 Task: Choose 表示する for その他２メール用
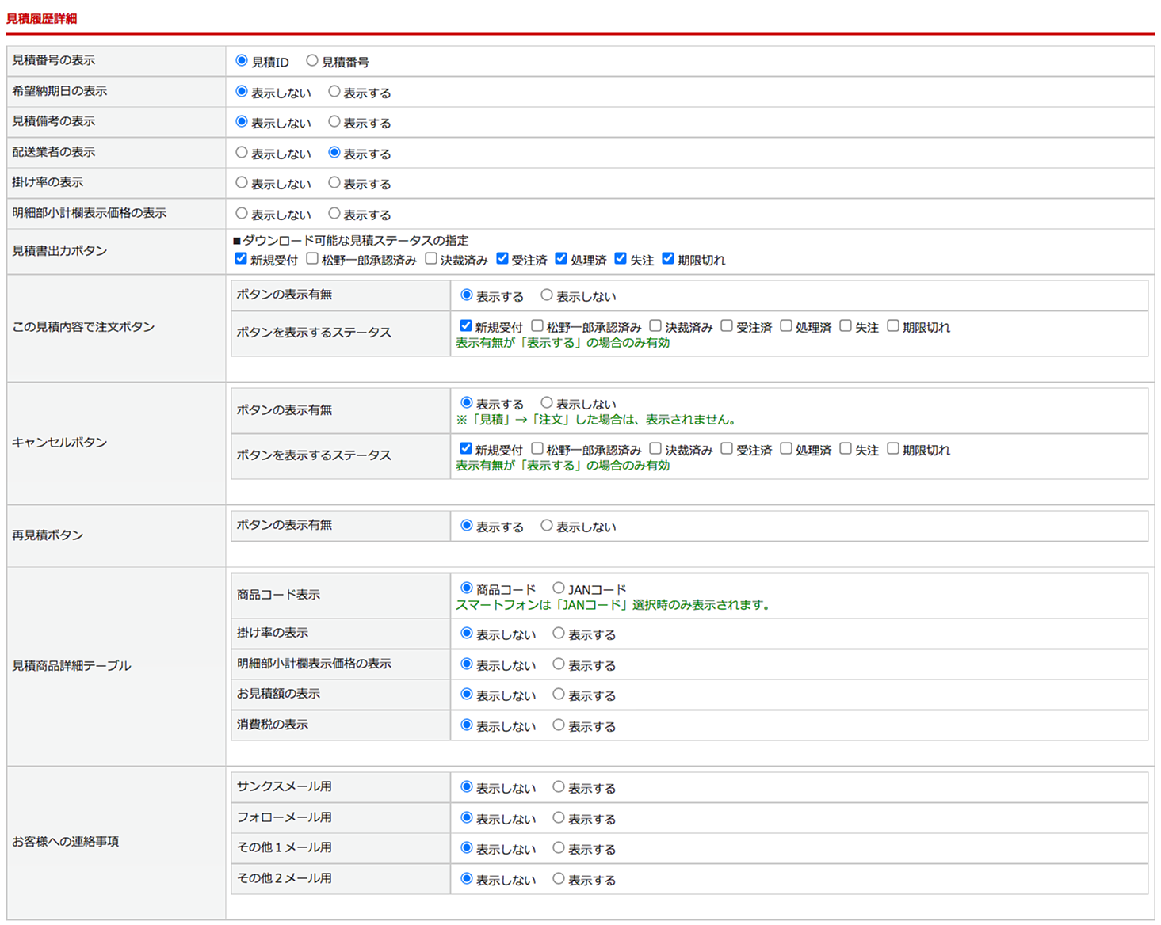[x=559, y=879]
